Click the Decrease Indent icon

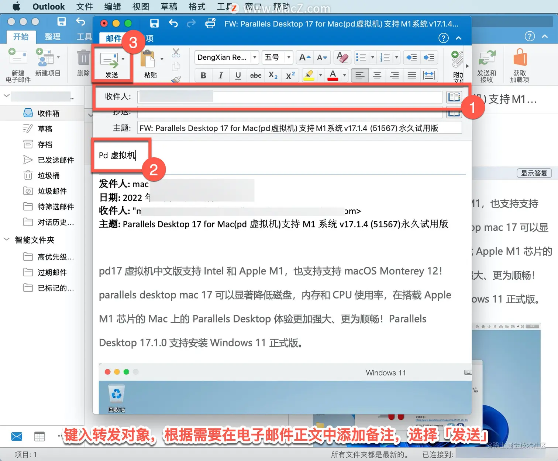[411, 57]
